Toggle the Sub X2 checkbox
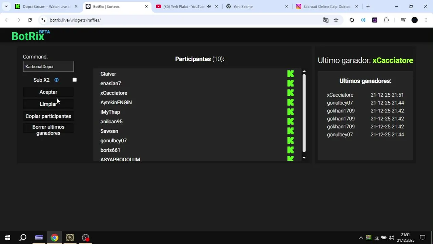The height and width of the screenshot is (244, 433). pos(75,80)
